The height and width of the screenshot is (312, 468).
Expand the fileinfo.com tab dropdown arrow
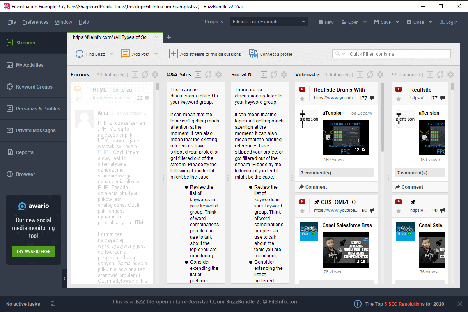pos(156,37)
